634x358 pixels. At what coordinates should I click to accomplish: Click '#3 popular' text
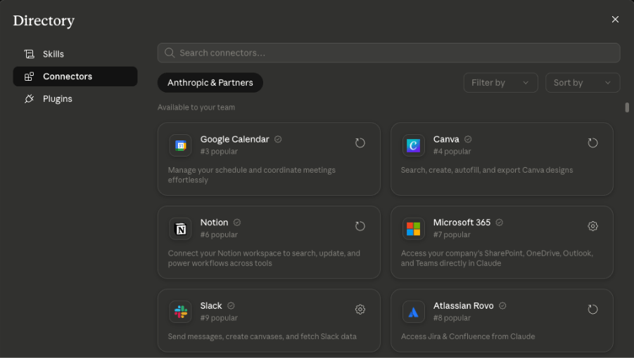(219, 152)
